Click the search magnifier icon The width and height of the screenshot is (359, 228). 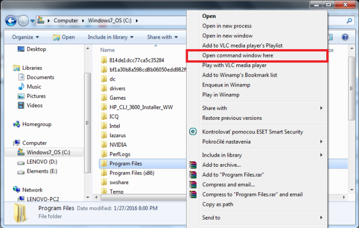(x=349, y=21)
